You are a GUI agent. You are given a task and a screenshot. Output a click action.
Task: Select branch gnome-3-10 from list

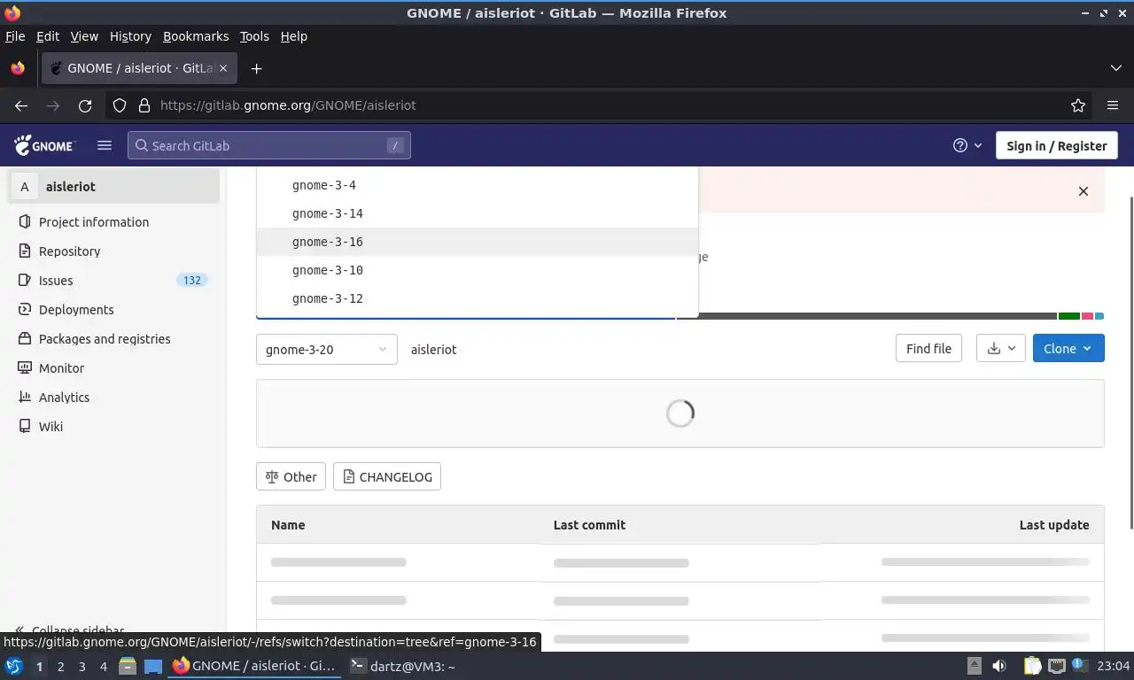tap(477, 270)
